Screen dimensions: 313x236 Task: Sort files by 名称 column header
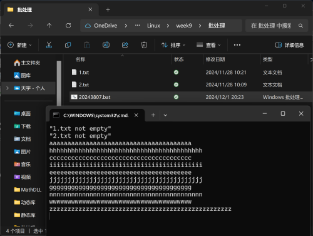click(80, 59)
